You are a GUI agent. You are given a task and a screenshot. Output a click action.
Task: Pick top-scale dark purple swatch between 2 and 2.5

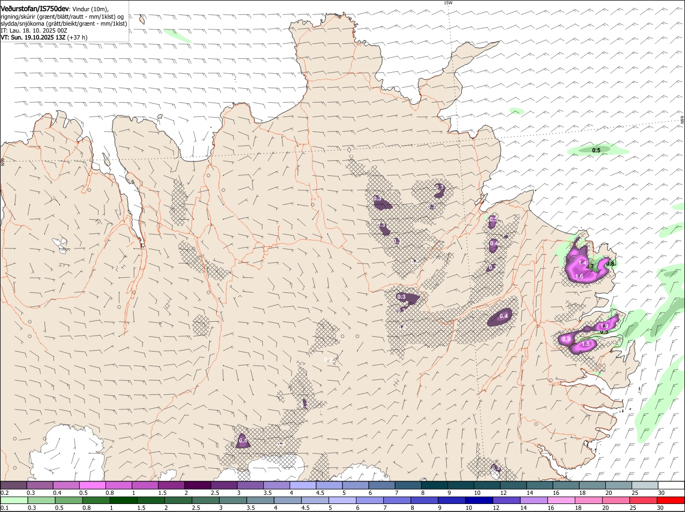click(x=198, y=485)
